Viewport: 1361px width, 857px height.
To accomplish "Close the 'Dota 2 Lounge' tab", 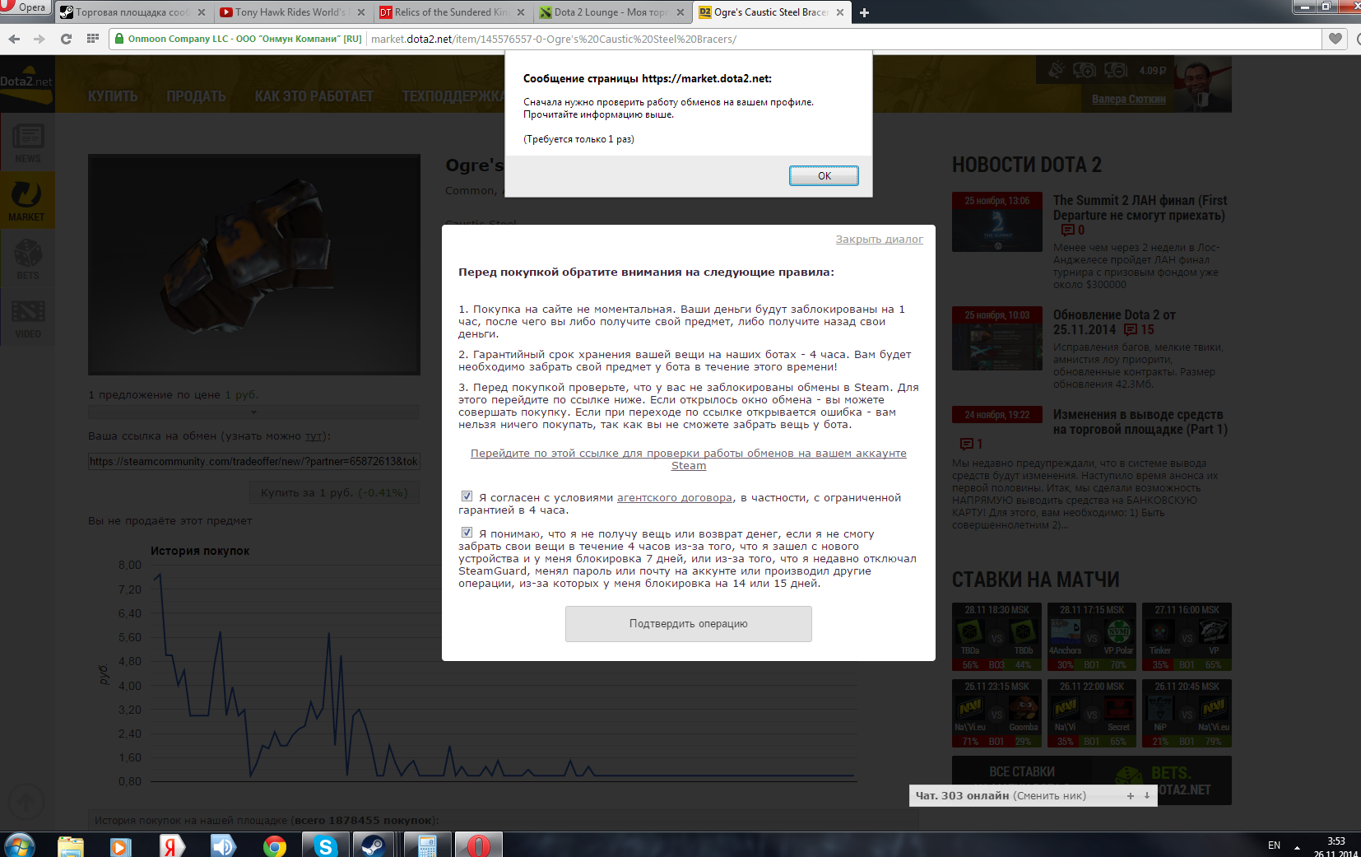I will click(680, 12).
